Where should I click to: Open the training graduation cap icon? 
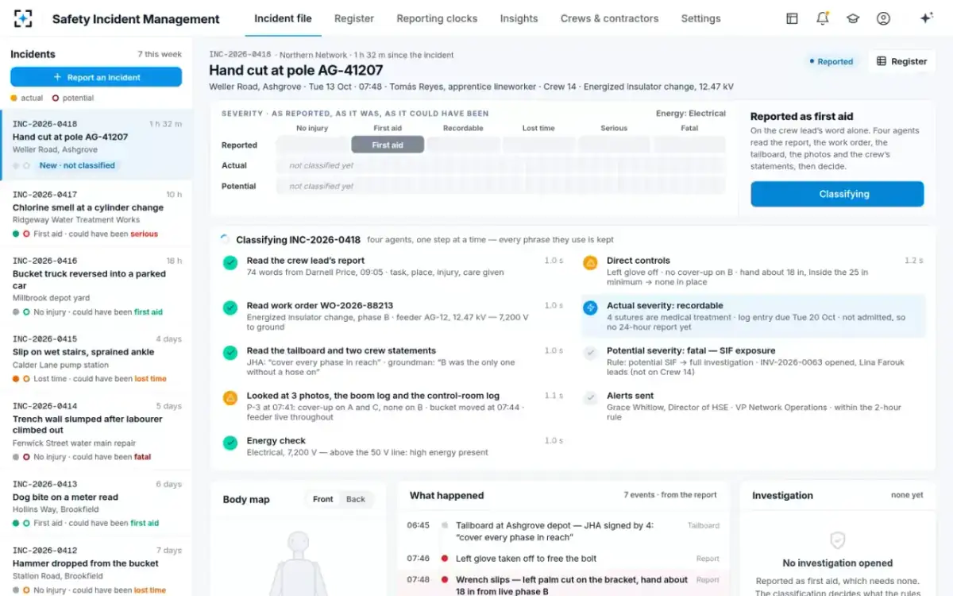[853, 18]
